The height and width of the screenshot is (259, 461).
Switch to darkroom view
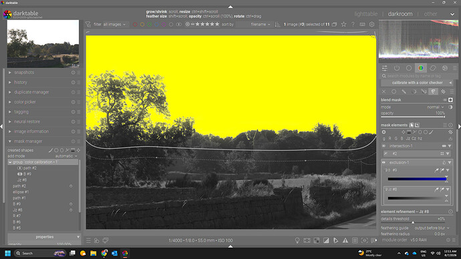coord(400,14)
